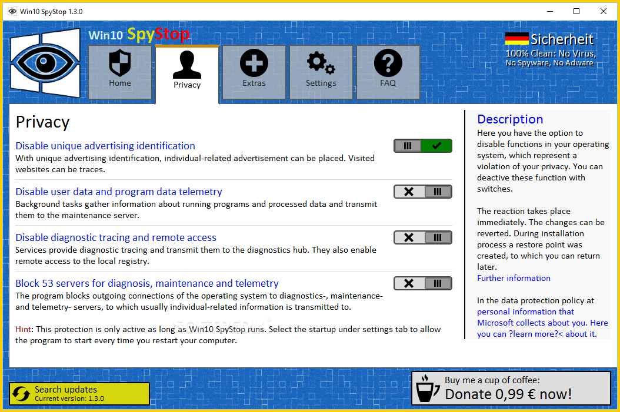Click the coffee cup donation icon
The width and height of the screenshot is (620, 412).
coord(428,388)
